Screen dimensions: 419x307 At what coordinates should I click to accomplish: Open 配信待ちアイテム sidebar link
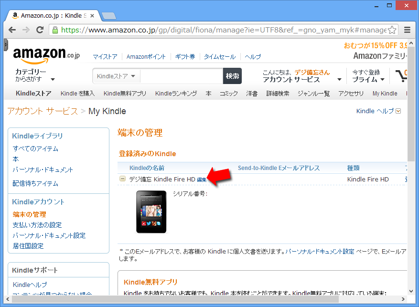coord(35,183)
